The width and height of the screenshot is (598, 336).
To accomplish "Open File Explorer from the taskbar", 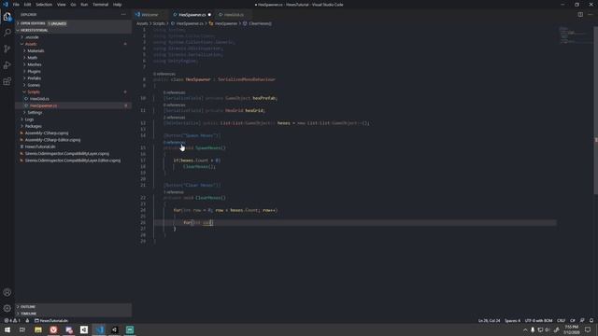I will click(x=38, y=329).
